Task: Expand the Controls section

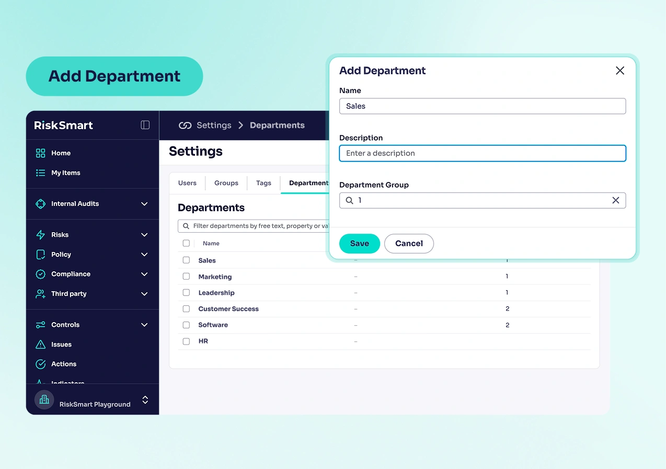Action: coord(144,325)
